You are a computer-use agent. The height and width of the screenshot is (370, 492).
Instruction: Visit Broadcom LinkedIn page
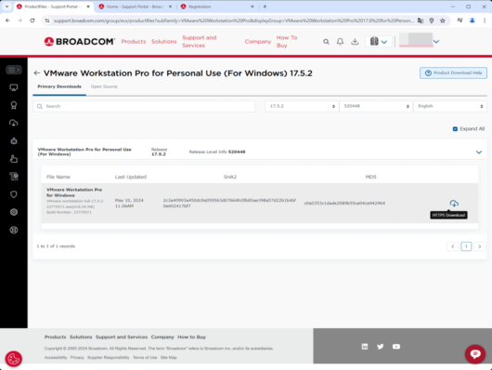(x=365, y=347)
